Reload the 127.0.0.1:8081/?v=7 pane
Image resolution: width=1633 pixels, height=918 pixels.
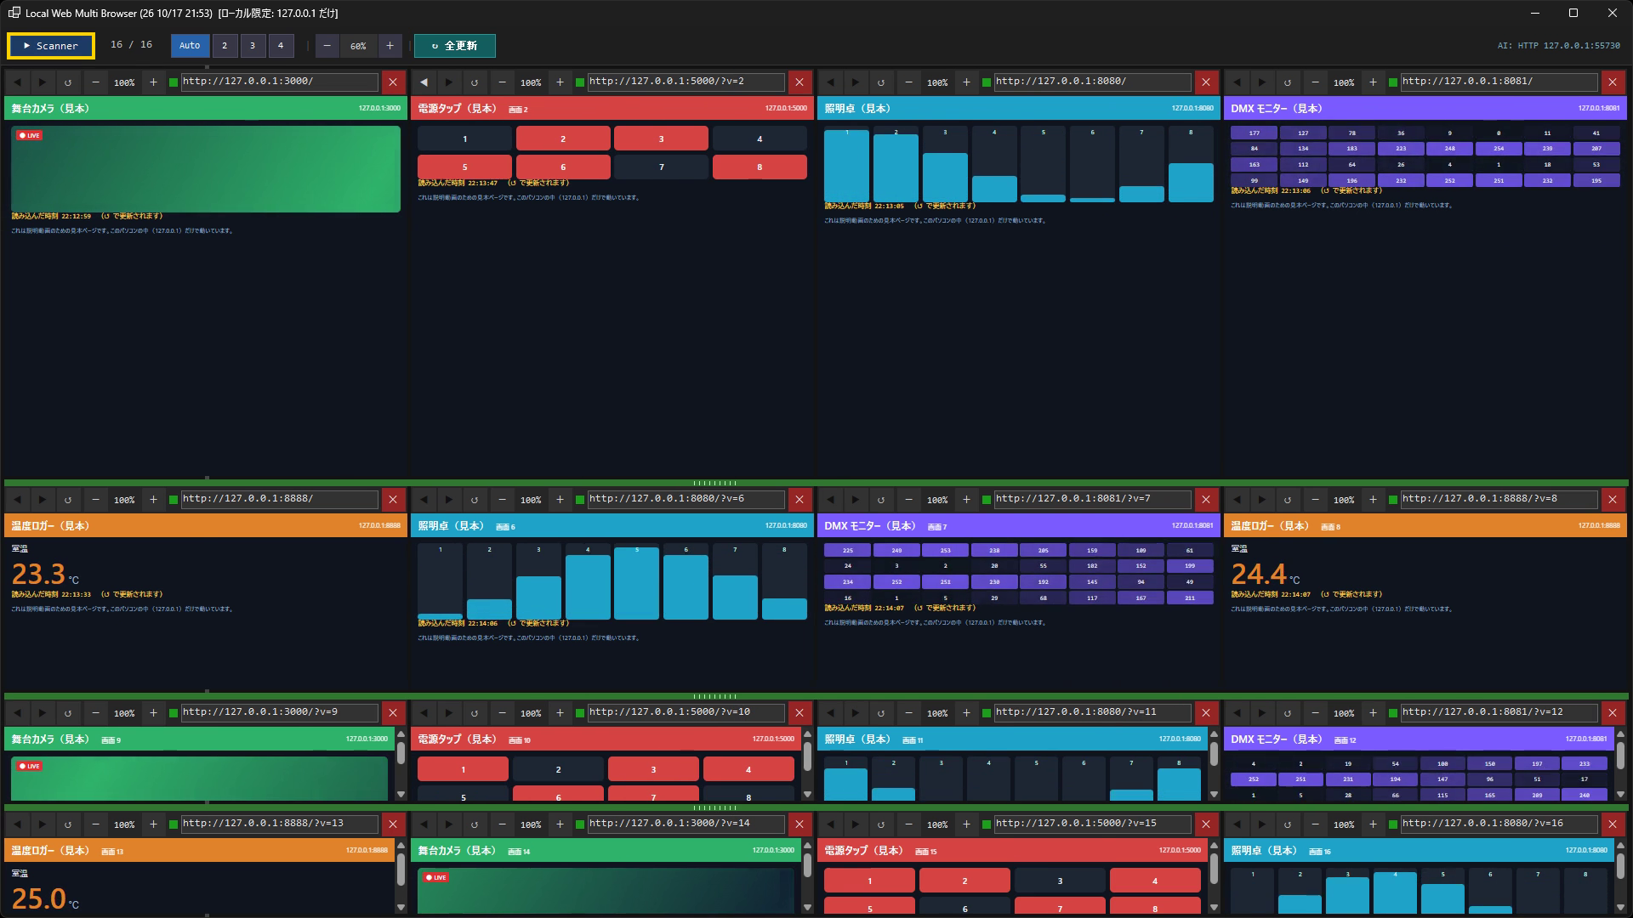point(881,500)
